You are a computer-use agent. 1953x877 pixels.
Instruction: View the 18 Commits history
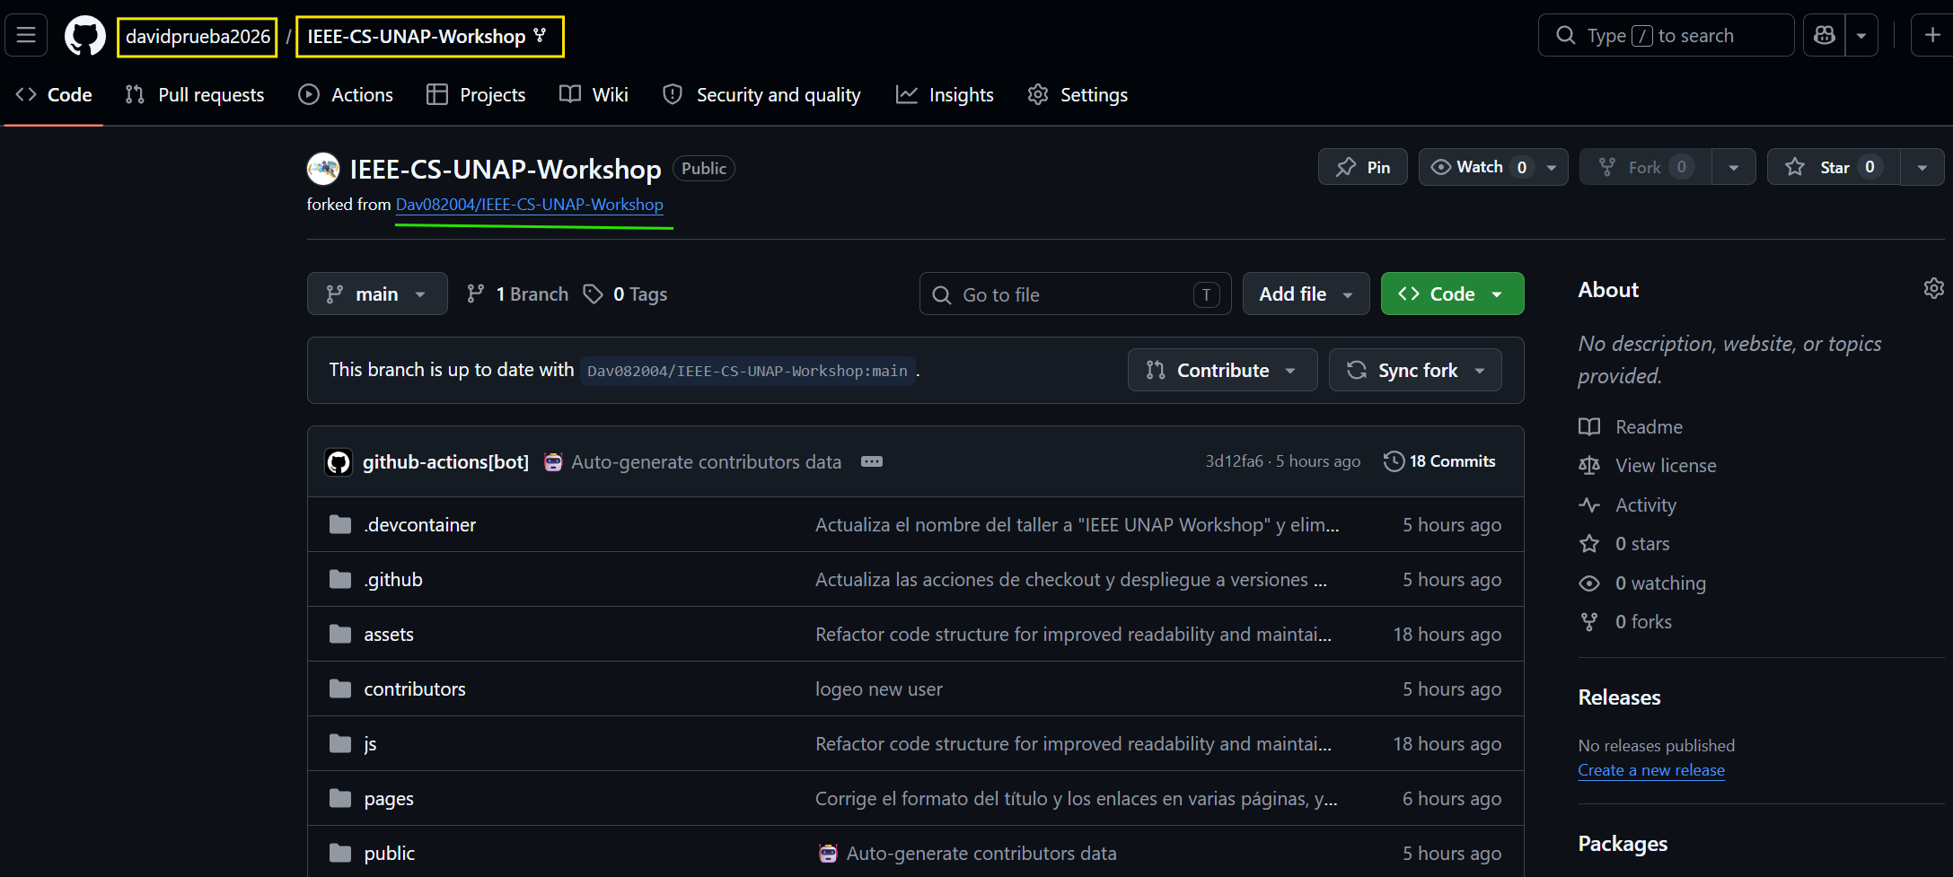tap(1439, 461)
